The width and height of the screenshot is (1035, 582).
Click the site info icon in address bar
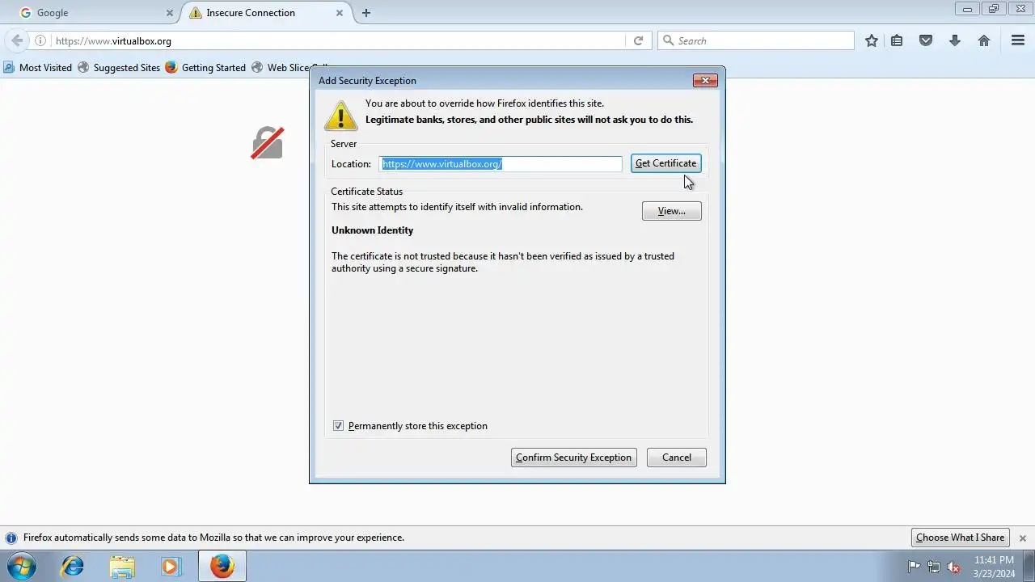40,40
